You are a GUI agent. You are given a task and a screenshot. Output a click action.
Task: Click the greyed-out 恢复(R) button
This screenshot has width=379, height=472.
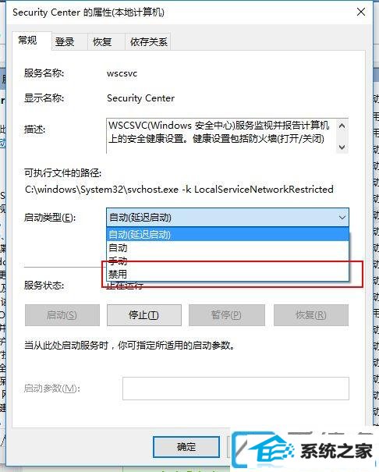point(311,315)
